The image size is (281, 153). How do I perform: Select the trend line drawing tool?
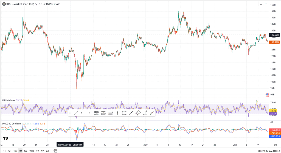[x=76, y=113]
